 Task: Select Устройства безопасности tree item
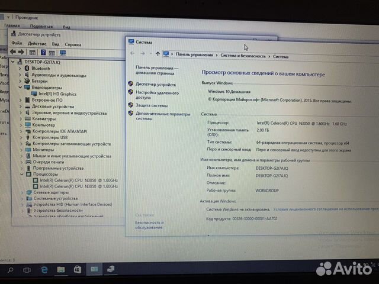58,211
